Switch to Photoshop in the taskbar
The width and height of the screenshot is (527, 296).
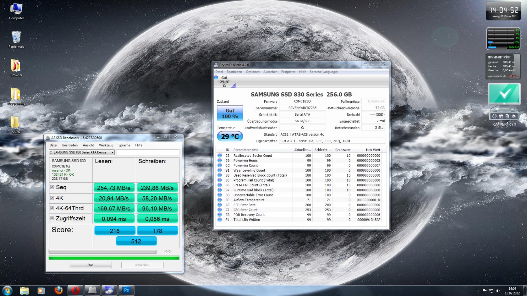pyautogui.click(x=126, y=291)
